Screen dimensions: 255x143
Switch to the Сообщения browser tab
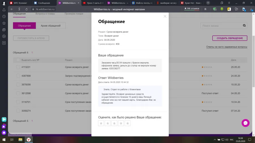tap(44, 3)
